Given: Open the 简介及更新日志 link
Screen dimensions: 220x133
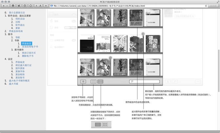Looking at the screenshot, I should coord(17,13).
